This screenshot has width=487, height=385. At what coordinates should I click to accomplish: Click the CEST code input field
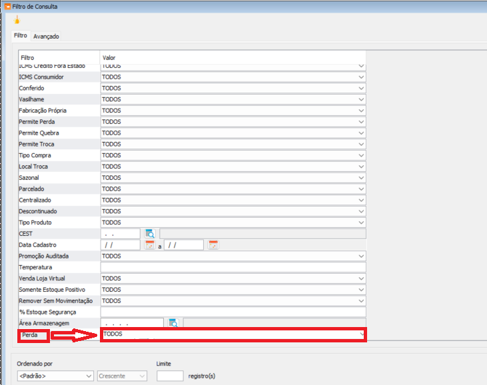(121, 234)
